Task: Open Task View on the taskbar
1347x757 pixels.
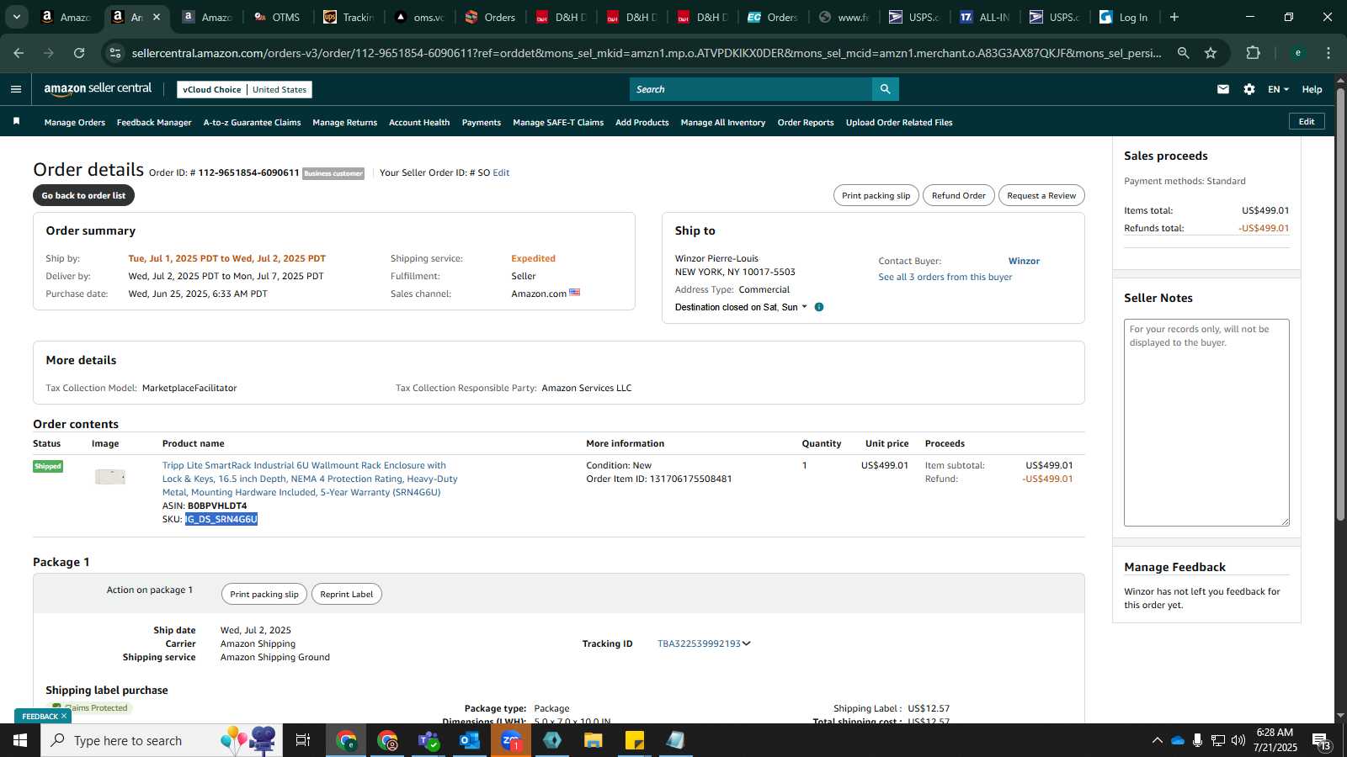Action: click(x=303, y=740)
